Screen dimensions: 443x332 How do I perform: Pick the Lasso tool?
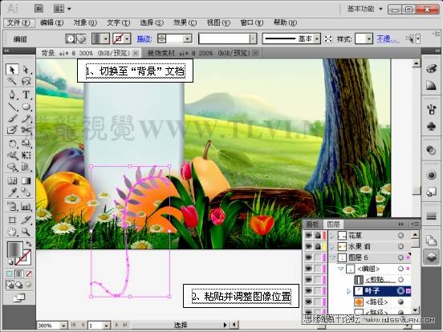26,81
